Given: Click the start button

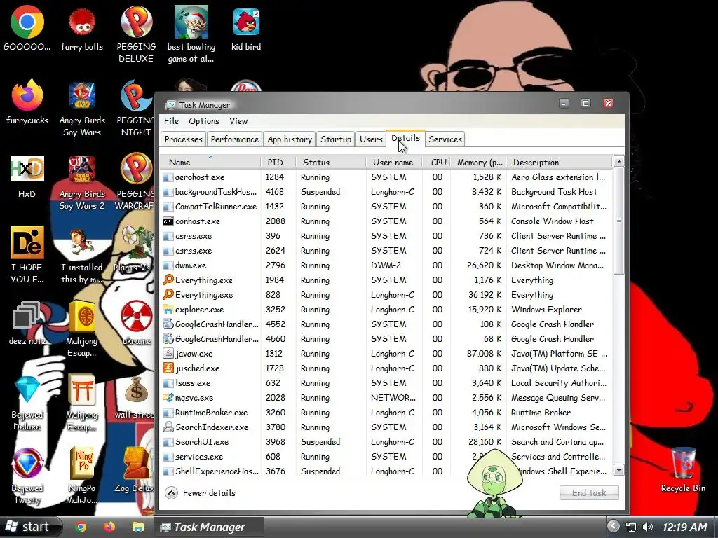Looking at the screenshot, I should click(29, 527).
